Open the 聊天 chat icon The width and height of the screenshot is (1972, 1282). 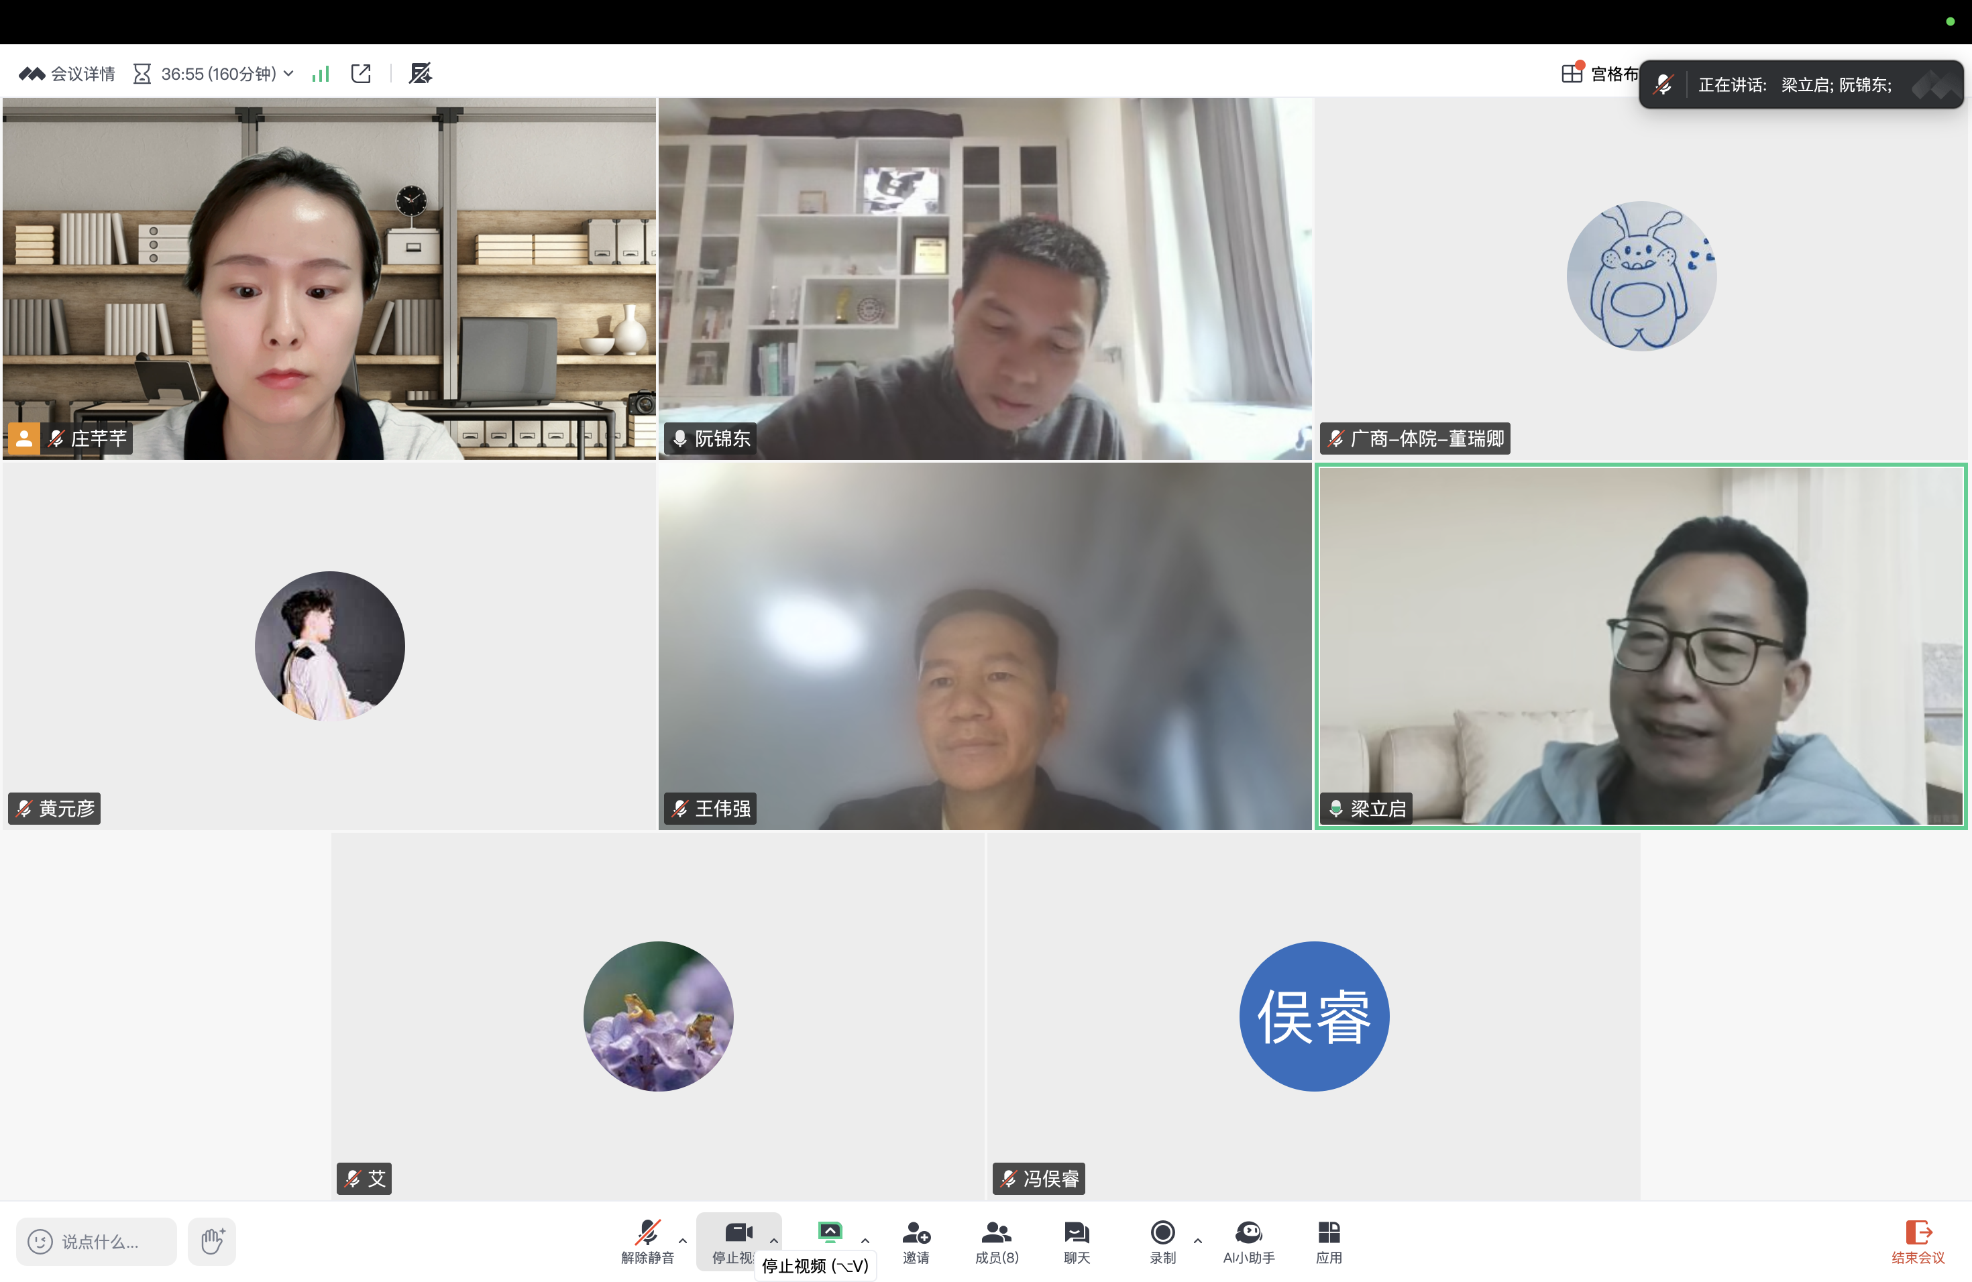[x=1077, y=1240]
